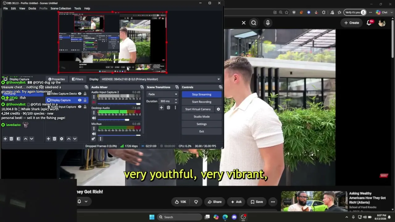This screenshot has width=395, height=222.
Task: Open the OBS File menu
Action: coord(6,8)
